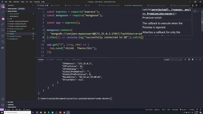
Task: Change language mode JavaScript in status bar
Action: click(x=175, y=110)
